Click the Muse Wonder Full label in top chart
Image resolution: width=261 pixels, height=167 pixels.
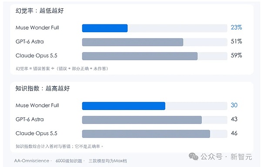(37, 27)
